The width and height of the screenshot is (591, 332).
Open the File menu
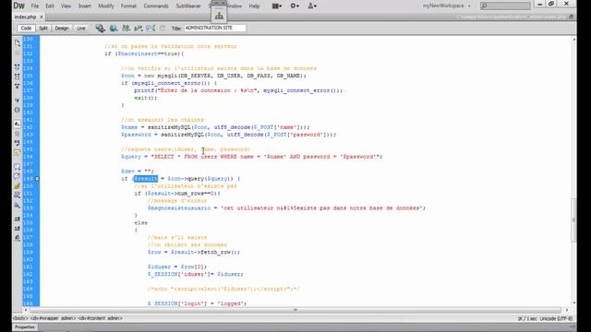click(x=35, y=6)
